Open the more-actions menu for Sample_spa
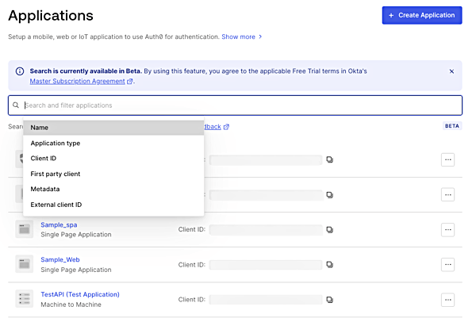Image resolution: width=476 pixels, height=318 pixels. 447,230
